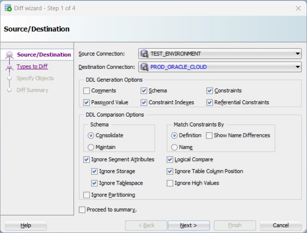The height and width of the screenshot is (233, 307).
Task: Enable the Comments checkbox
Action: point(86,91)
